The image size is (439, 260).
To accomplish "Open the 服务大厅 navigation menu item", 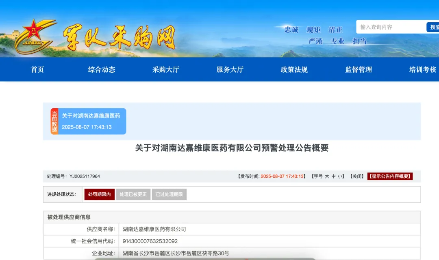I will click(x=230, y=69).
